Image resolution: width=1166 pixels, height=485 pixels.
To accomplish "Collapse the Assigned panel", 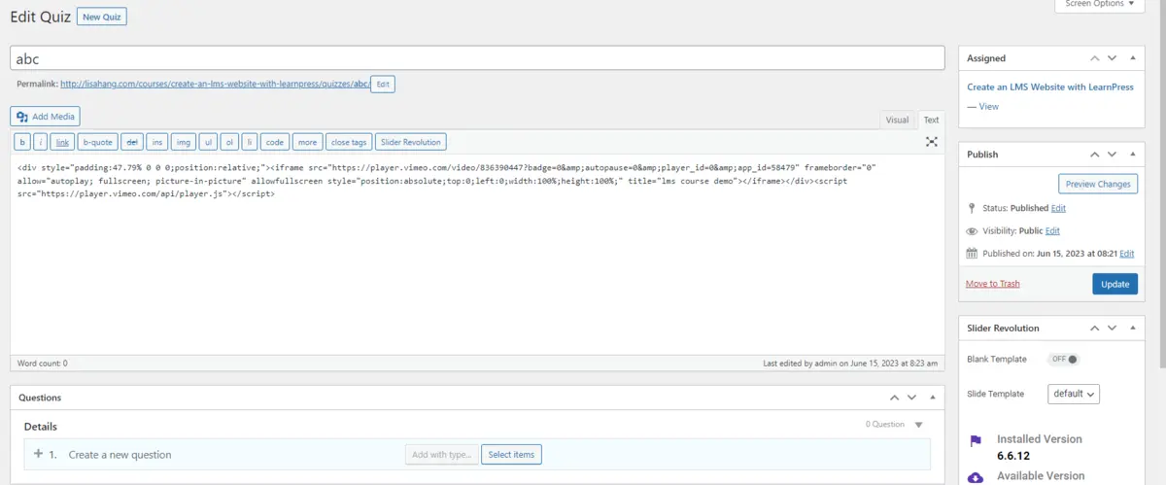I will [x=1134, y=58].
